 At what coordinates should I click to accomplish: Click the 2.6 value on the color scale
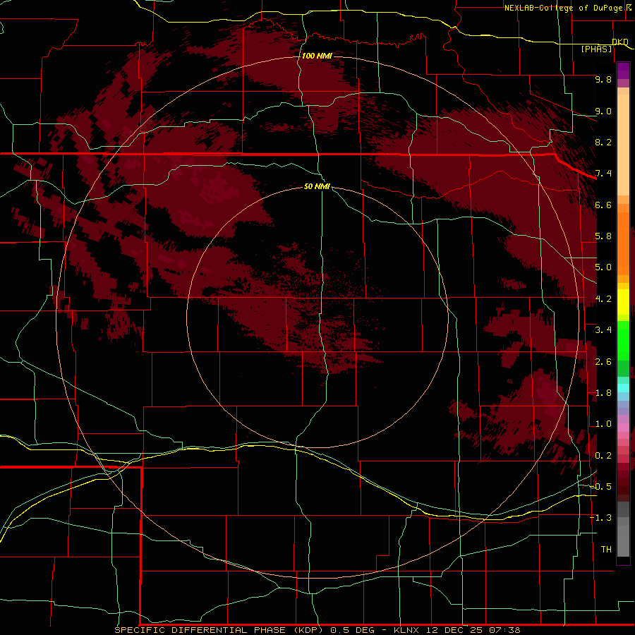pos(603,362)
